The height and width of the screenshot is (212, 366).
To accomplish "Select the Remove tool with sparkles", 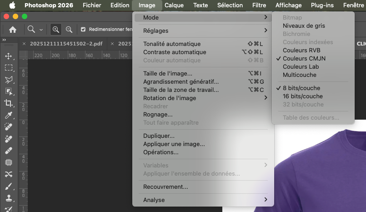I will pos(9,139).
